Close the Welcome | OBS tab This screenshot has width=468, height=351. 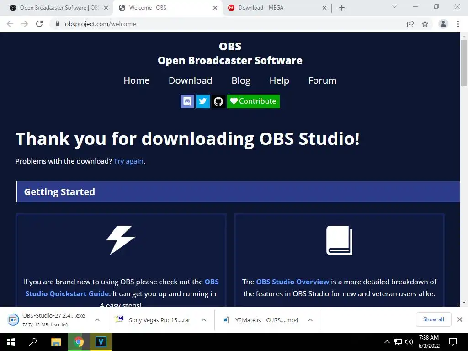(215, 8)
